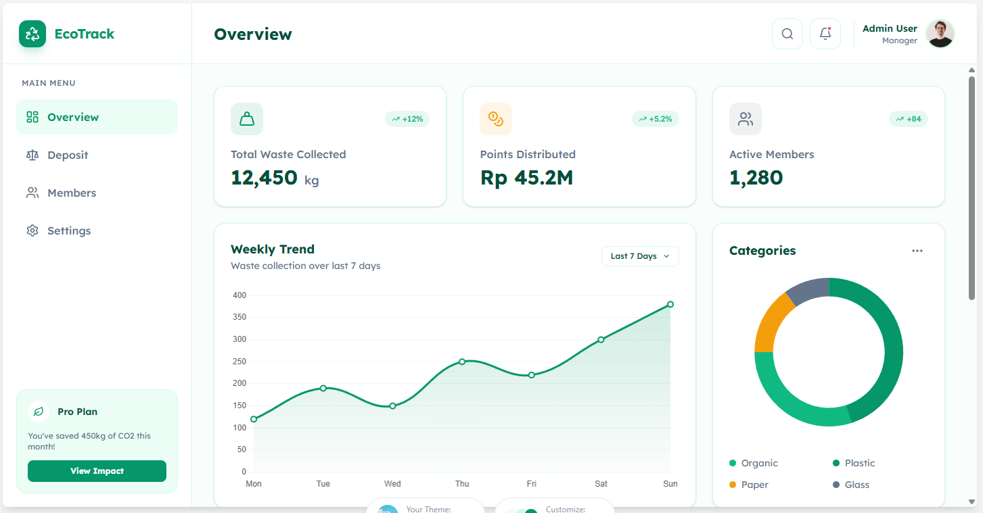This screenshot has height=513, width=983.
Task: Click the Total Waste Collected weight icon
Action: 247,119
